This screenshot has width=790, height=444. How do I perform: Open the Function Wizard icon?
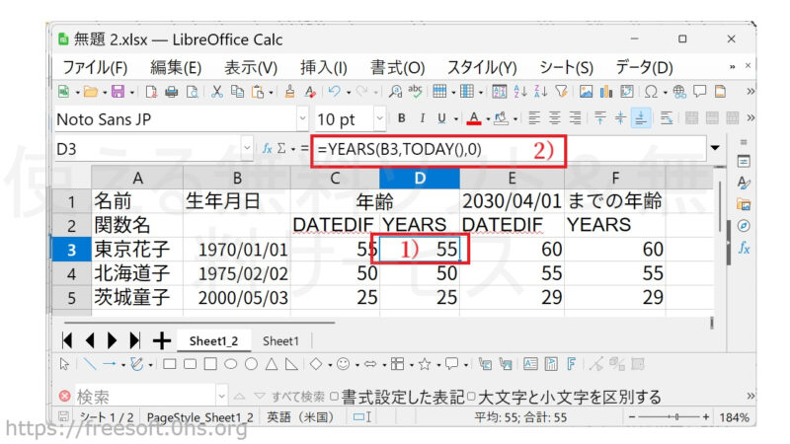[x=267, y=149]
